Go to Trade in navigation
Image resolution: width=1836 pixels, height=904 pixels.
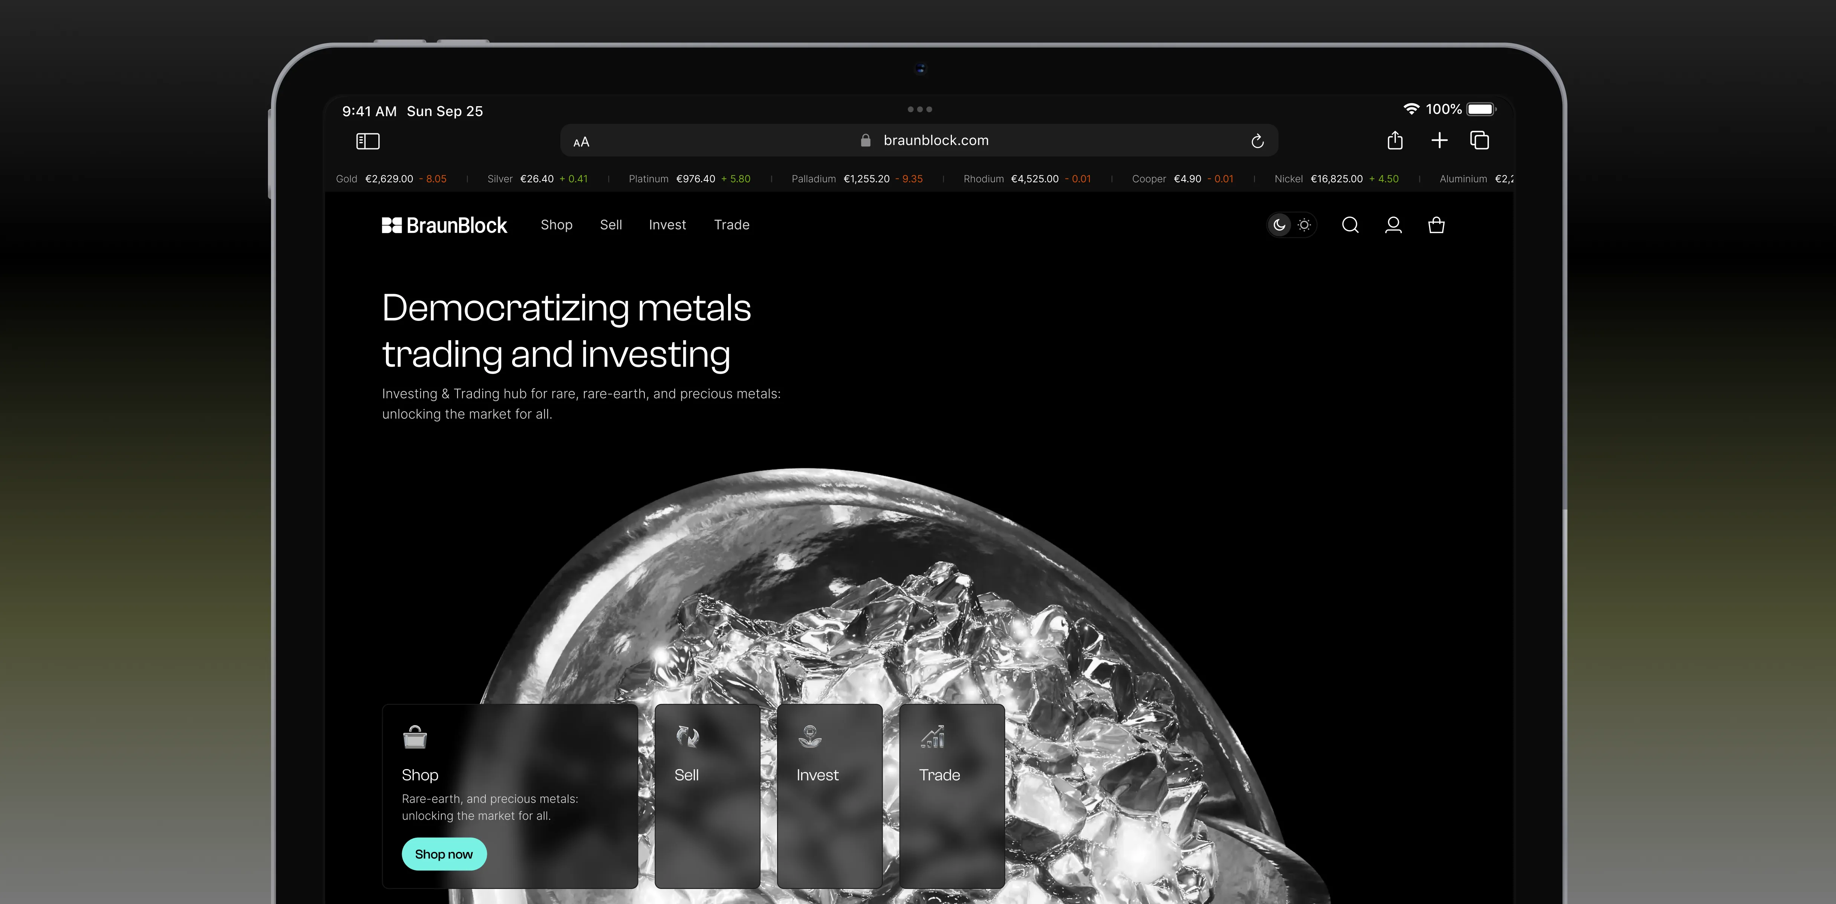click(x=731, y=225)
